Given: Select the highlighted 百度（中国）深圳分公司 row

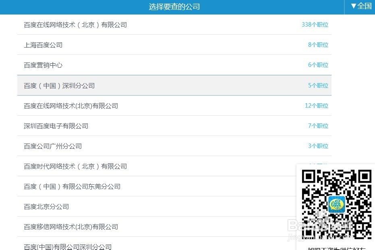Looking at the screenshot, I should tap(59, 85).
